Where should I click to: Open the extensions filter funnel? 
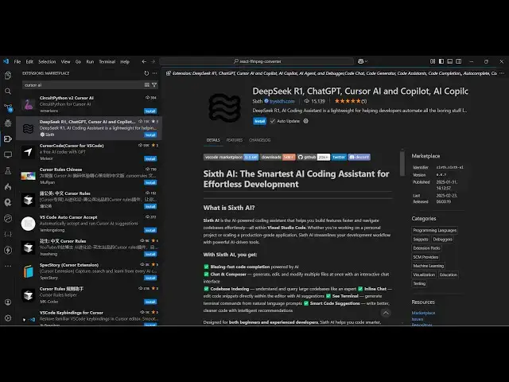tap(154, 85)
